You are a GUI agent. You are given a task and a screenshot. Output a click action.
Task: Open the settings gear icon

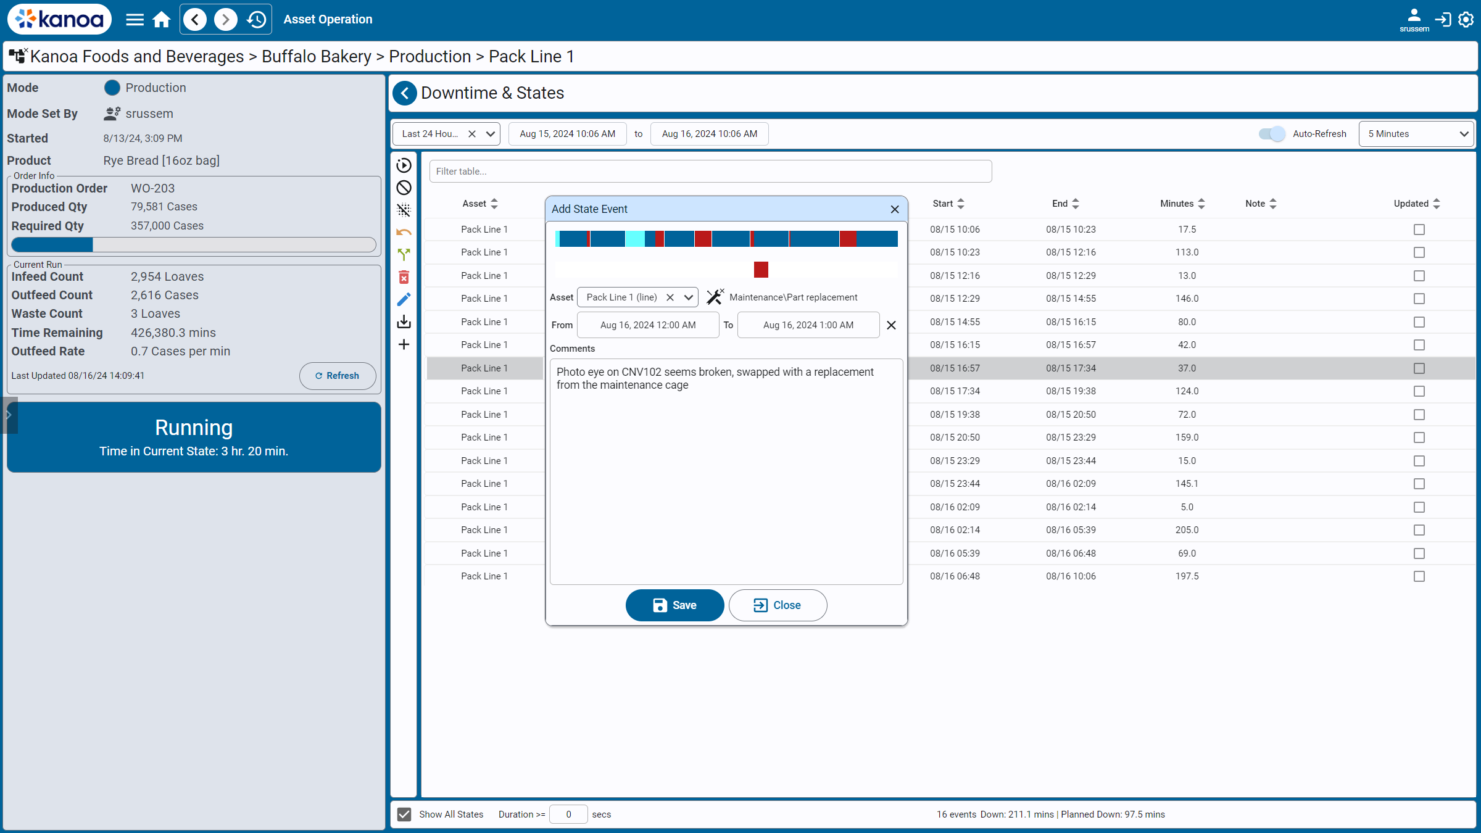[x=1466, y=20]
